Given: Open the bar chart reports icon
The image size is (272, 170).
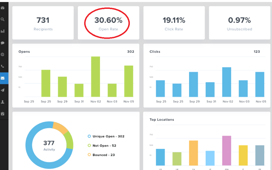Looking at the screenshot, I should point(3,31).
